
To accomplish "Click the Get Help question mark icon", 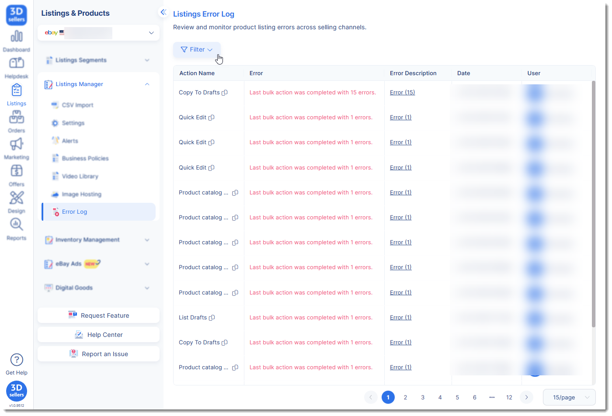I will coord(17,360).
